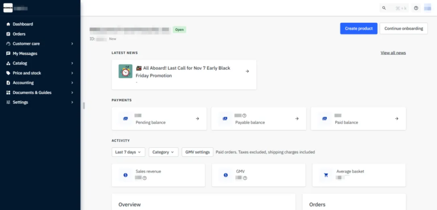
Task: Click the Average basket cart icon
Action: coord(326,175)
